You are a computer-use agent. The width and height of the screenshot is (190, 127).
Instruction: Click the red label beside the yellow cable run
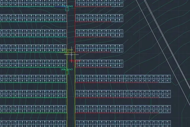click(x=75, y=61)
